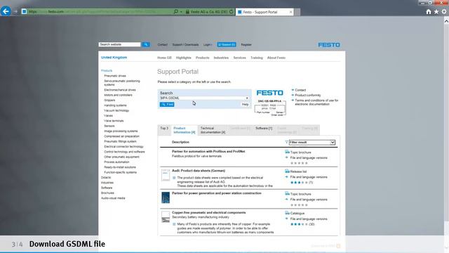Click inside the Search website field

[x=120, y=44]
